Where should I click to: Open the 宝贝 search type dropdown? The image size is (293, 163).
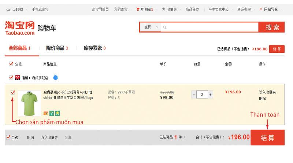[x=151, y=27]
